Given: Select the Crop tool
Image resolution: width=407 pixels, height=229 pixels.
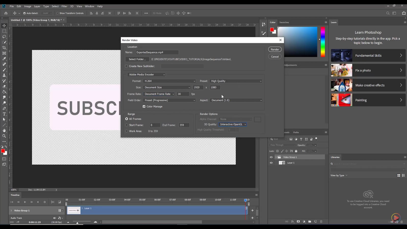Looking at the screenshot, I should pos(4,48).
